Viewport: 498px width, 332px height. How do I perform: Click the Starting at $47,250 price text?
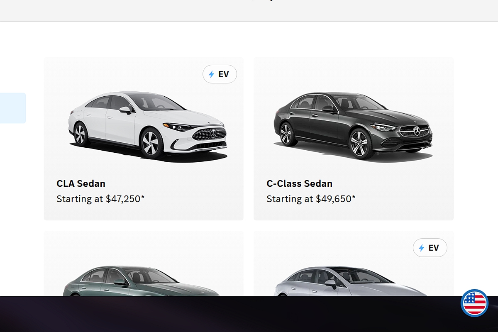pyautogui.click(x=101, y=199)
